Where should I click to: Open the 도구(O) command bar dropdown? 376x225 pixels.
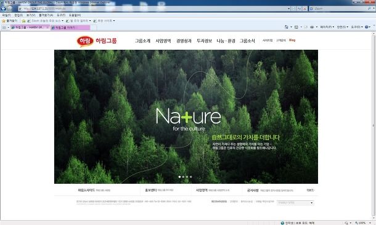click(x=356, y=27)
